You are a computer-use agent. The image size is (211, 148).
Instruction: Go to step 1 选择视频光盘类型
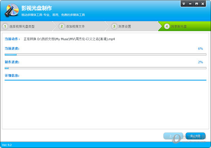click(x=28, y=26)
